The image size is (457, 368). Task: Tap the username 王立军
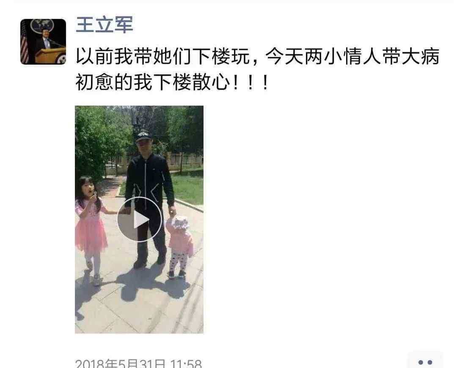coord(105,24)
